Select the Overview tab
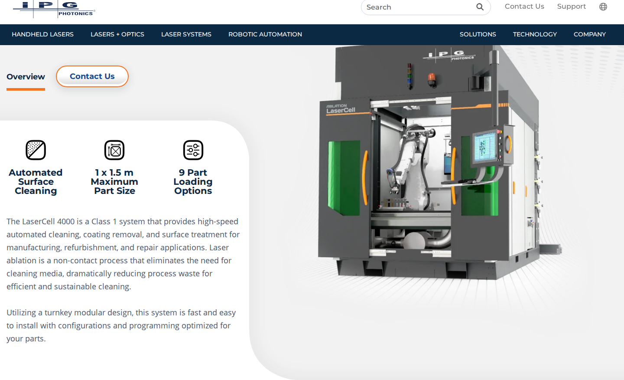This screenshot has height=380, width=624. click(26, 77)
